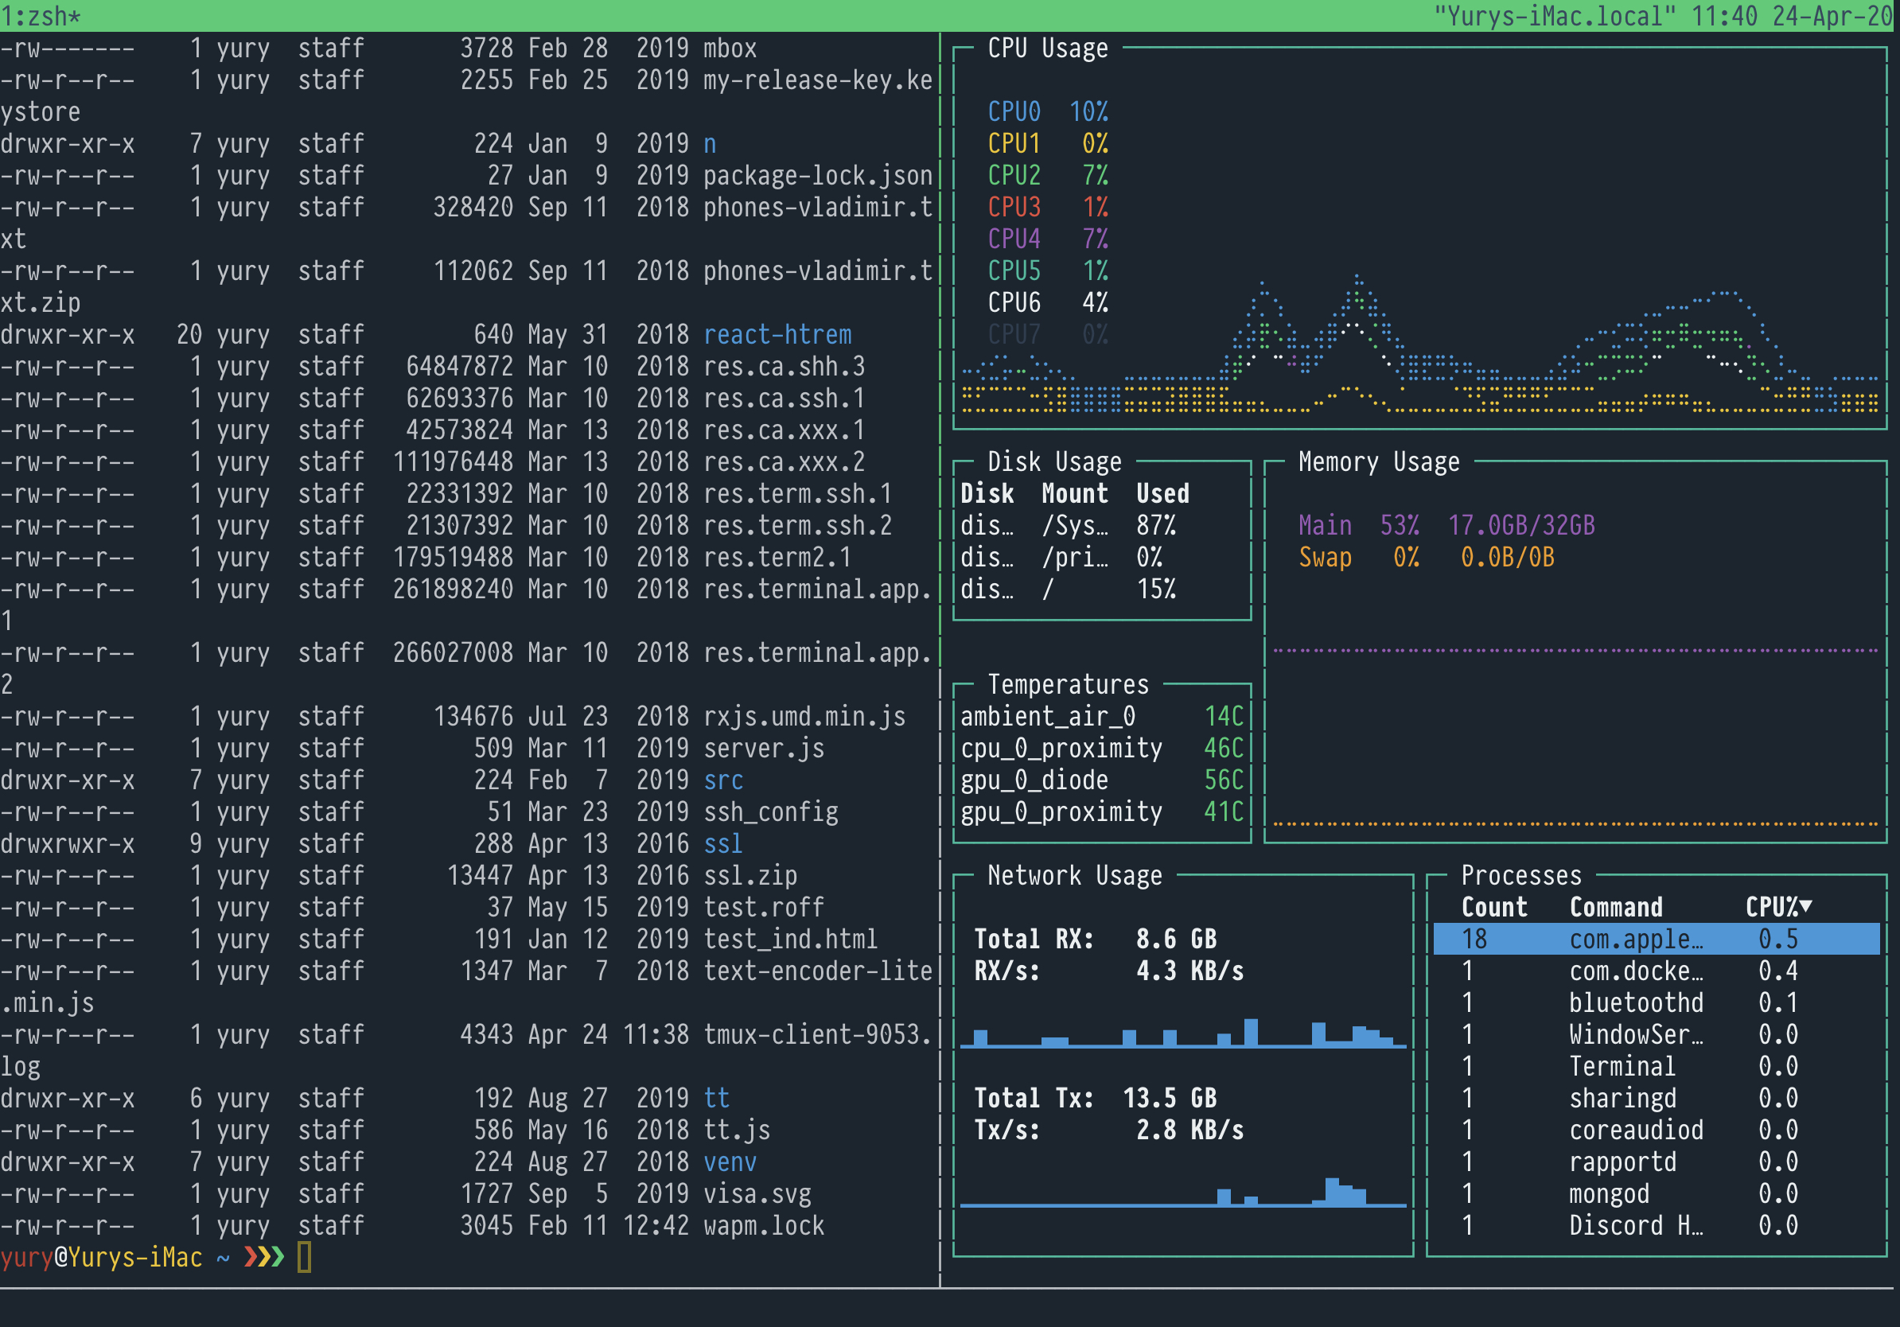Click the gpu_0_diode temperature row
The width and height of the screenshot is (1900, 1327).
(1101, 780)
